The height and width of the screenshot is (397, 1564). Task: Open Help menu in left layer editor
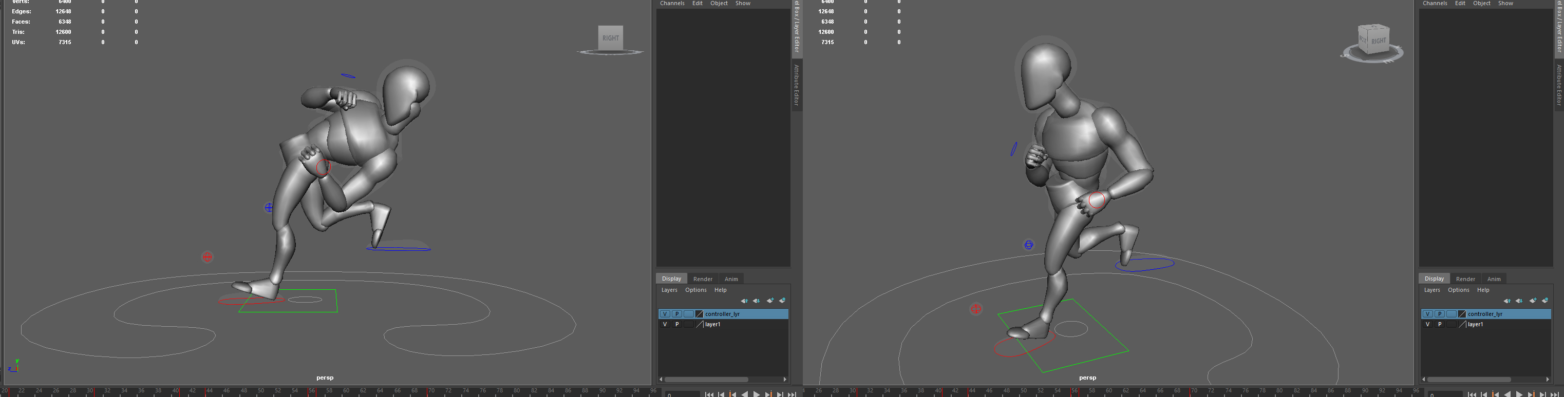[720, 290]
